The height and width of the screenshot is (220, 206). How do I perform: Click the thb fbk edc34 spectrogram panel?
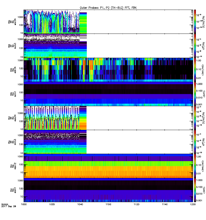(108, 70)
